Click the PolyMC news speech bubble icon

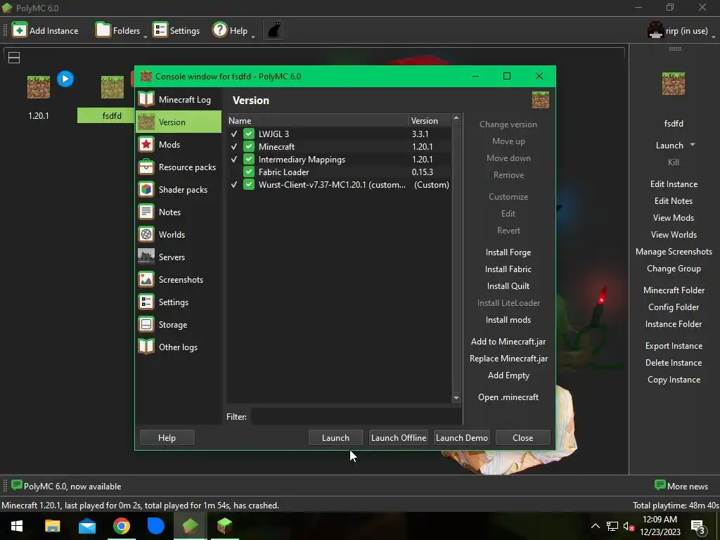[x=17, y=485]
